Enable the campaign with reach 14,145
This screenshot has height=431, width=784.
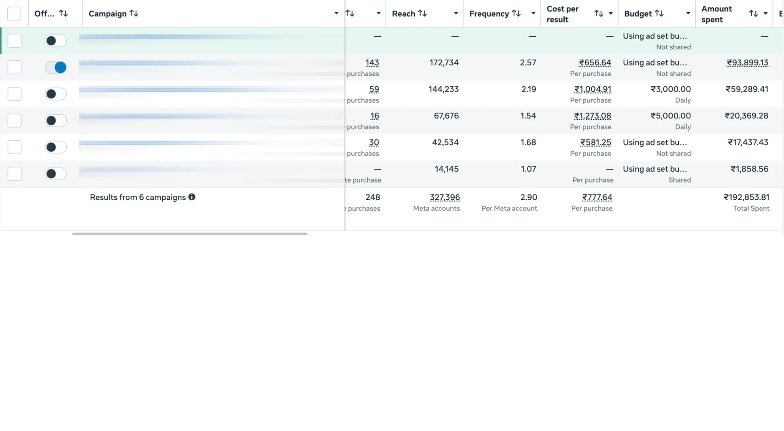pyautogui.click(x=56, y=173)
